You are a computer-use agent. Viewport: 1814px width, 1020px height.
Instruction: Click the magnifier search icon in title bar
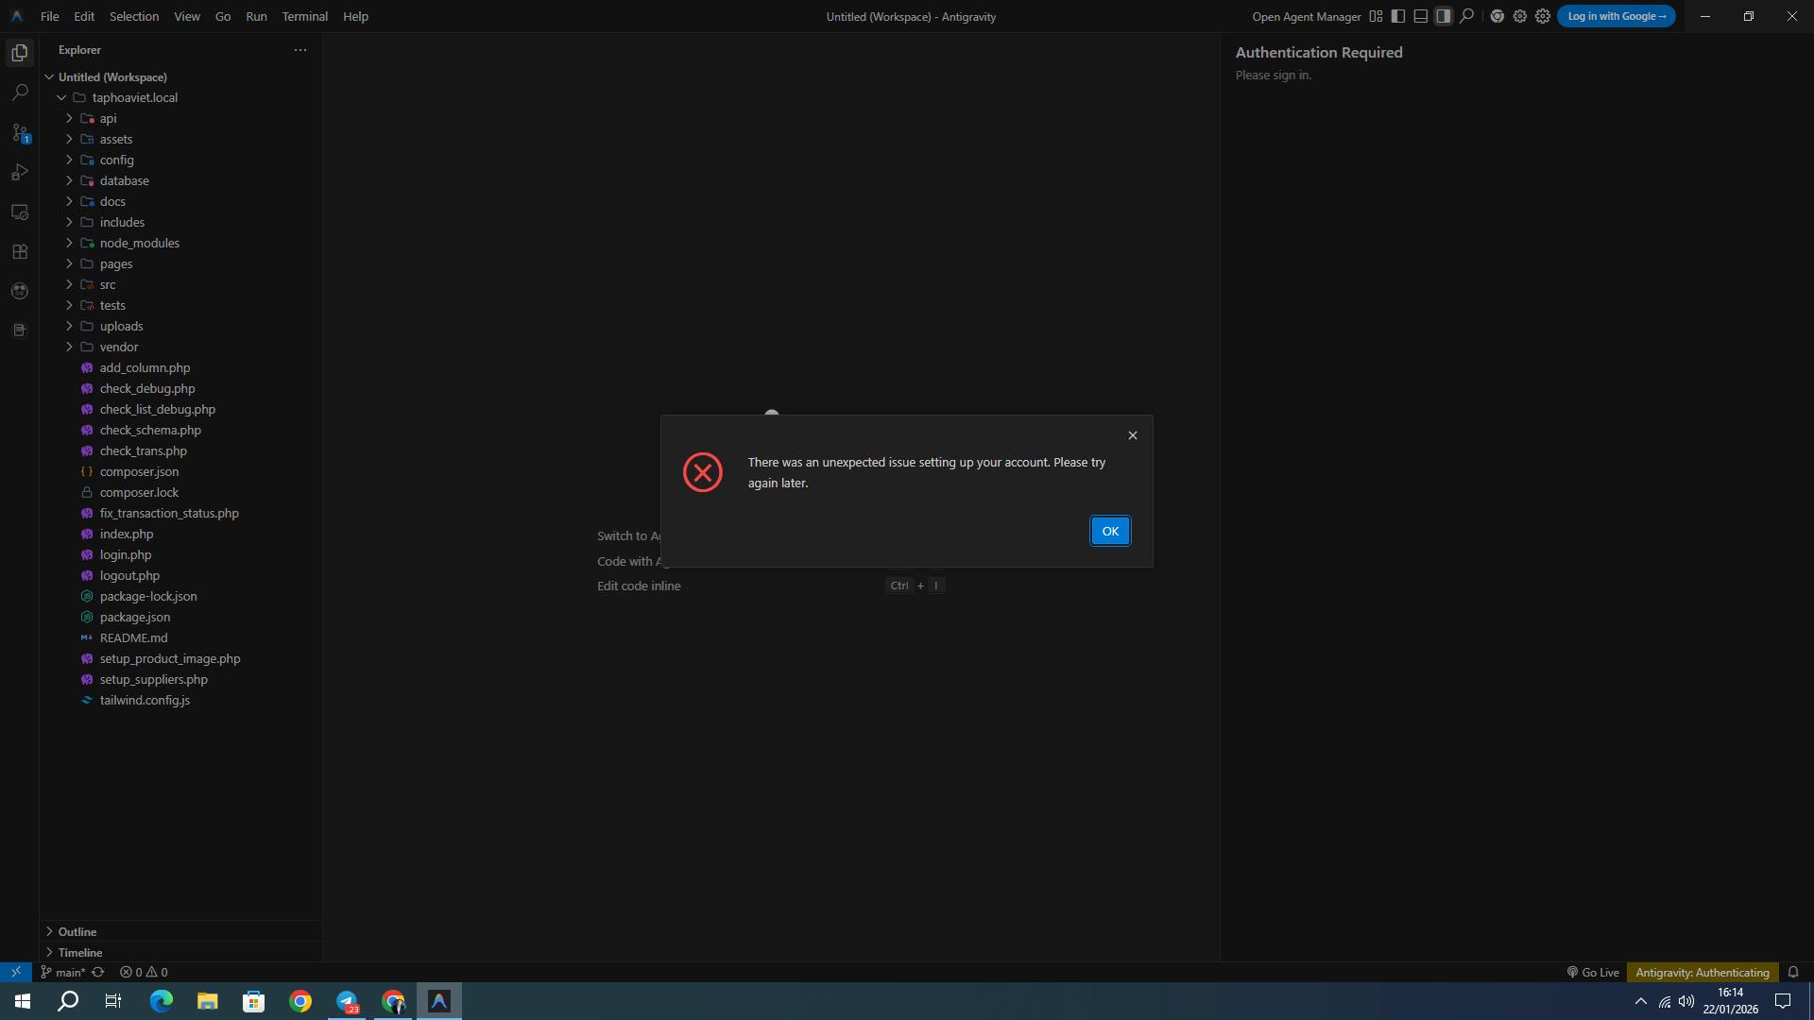pos(1466,16)
